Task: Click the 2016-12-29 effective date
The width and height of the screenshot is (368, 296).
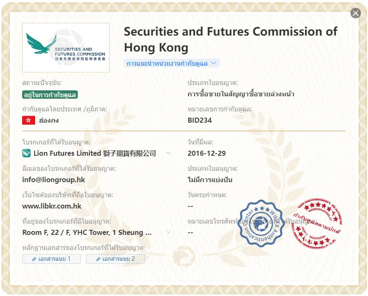Action: coord(207,153)
